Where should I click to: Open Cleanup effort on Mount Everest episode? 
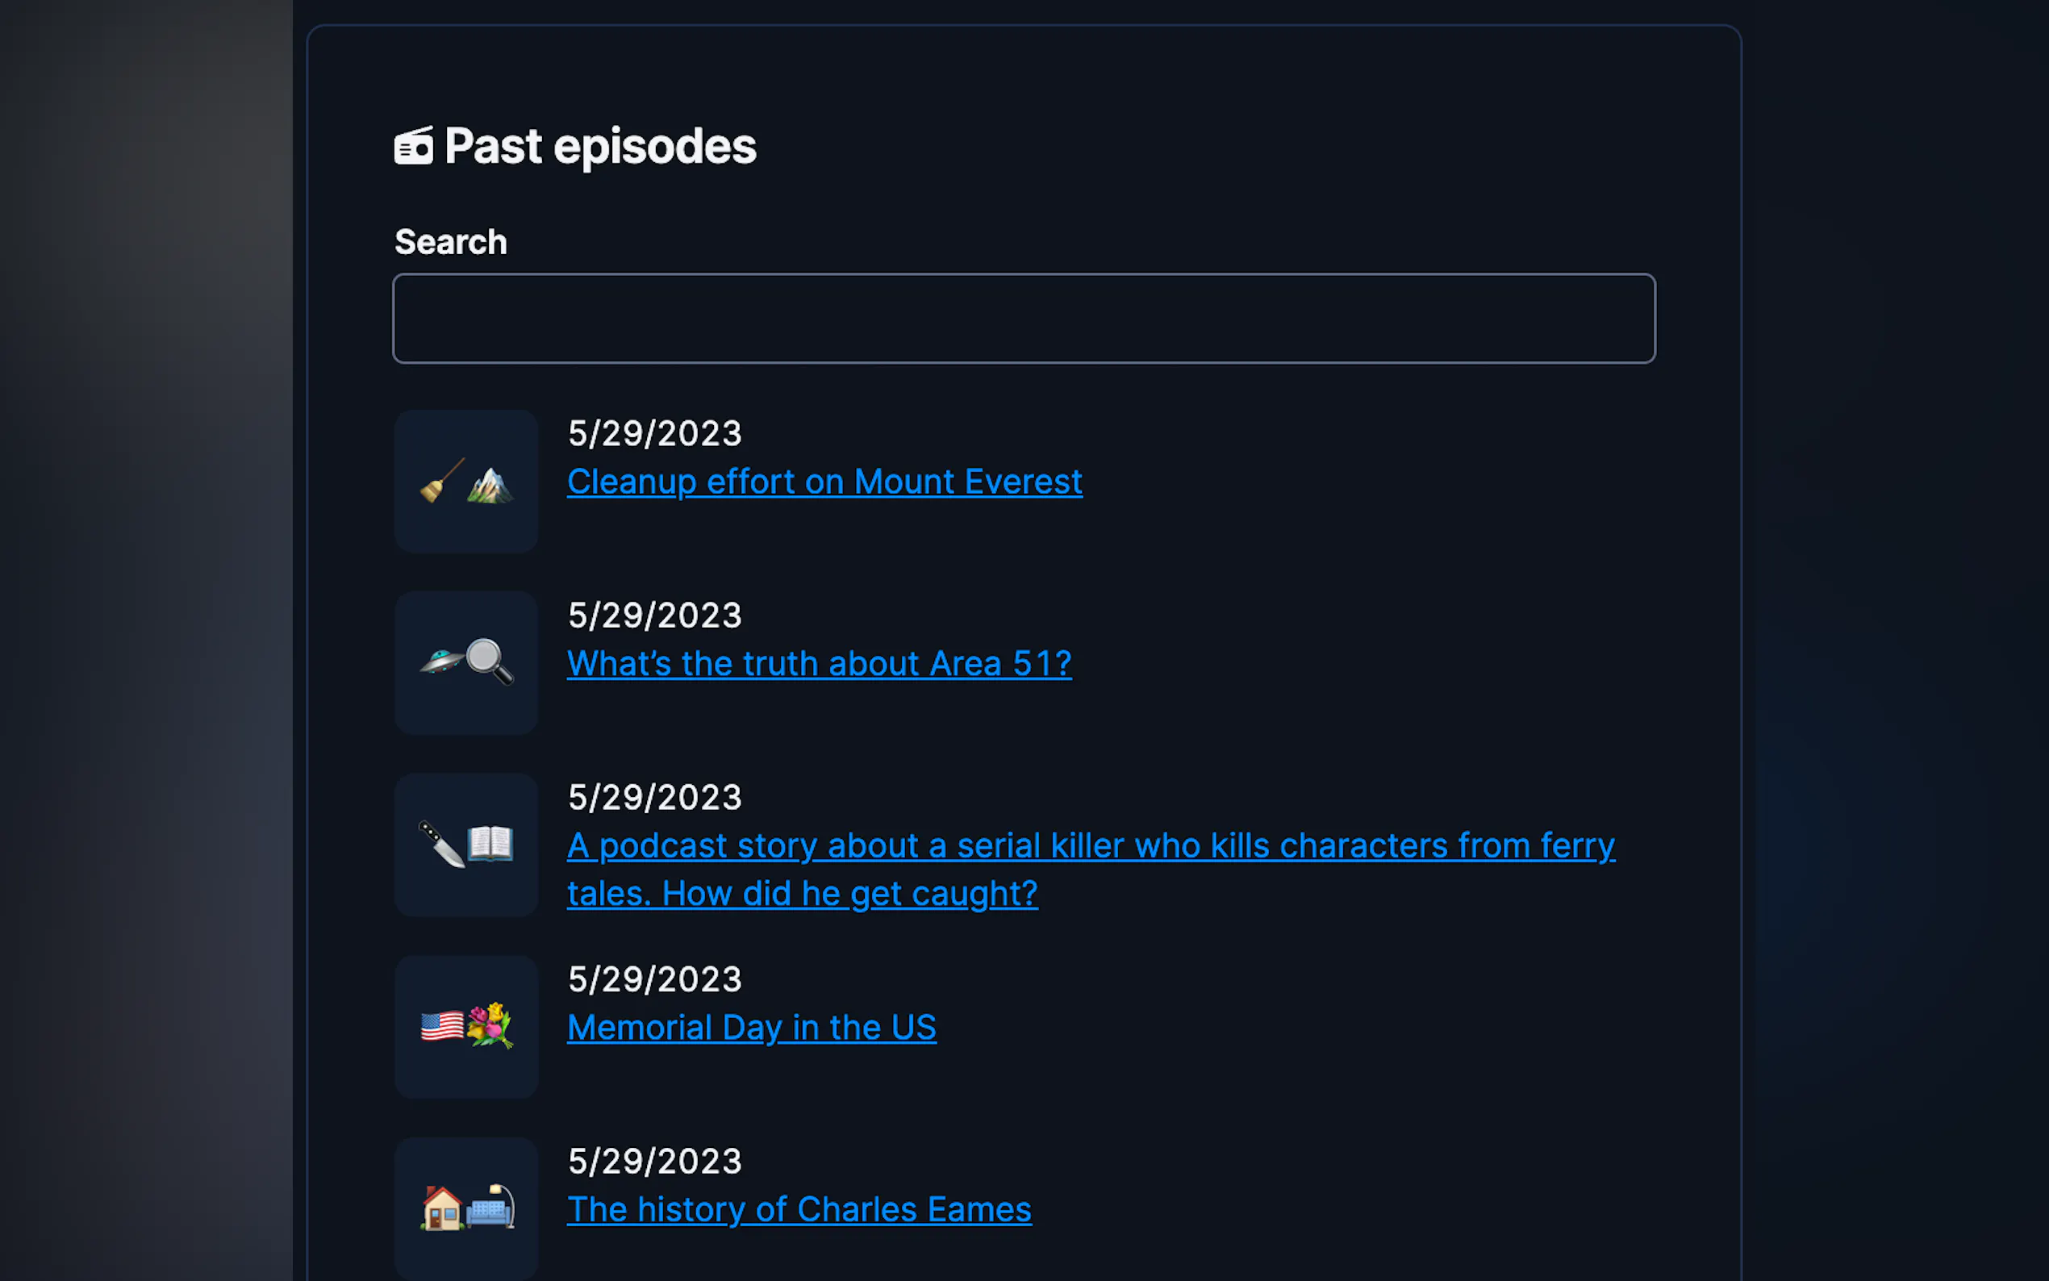click(x=824, y=482)
